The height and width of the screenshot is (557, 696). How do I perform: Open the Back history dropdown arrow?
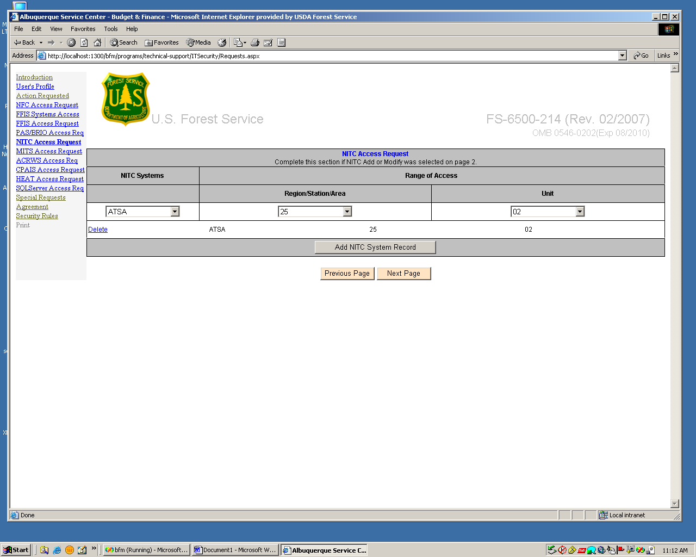(41, 42)
